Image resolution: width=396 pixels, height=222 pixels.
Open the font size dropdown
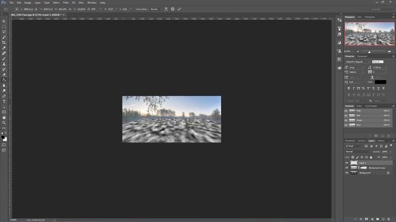pyautogui.click(x=363, y=67)
